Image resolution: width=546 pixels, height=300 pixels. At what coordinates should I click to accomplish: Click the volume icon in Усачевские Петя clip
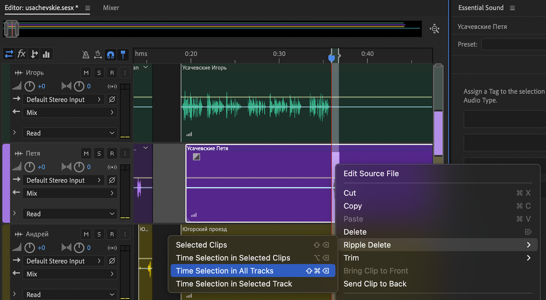tap(194, 215)
